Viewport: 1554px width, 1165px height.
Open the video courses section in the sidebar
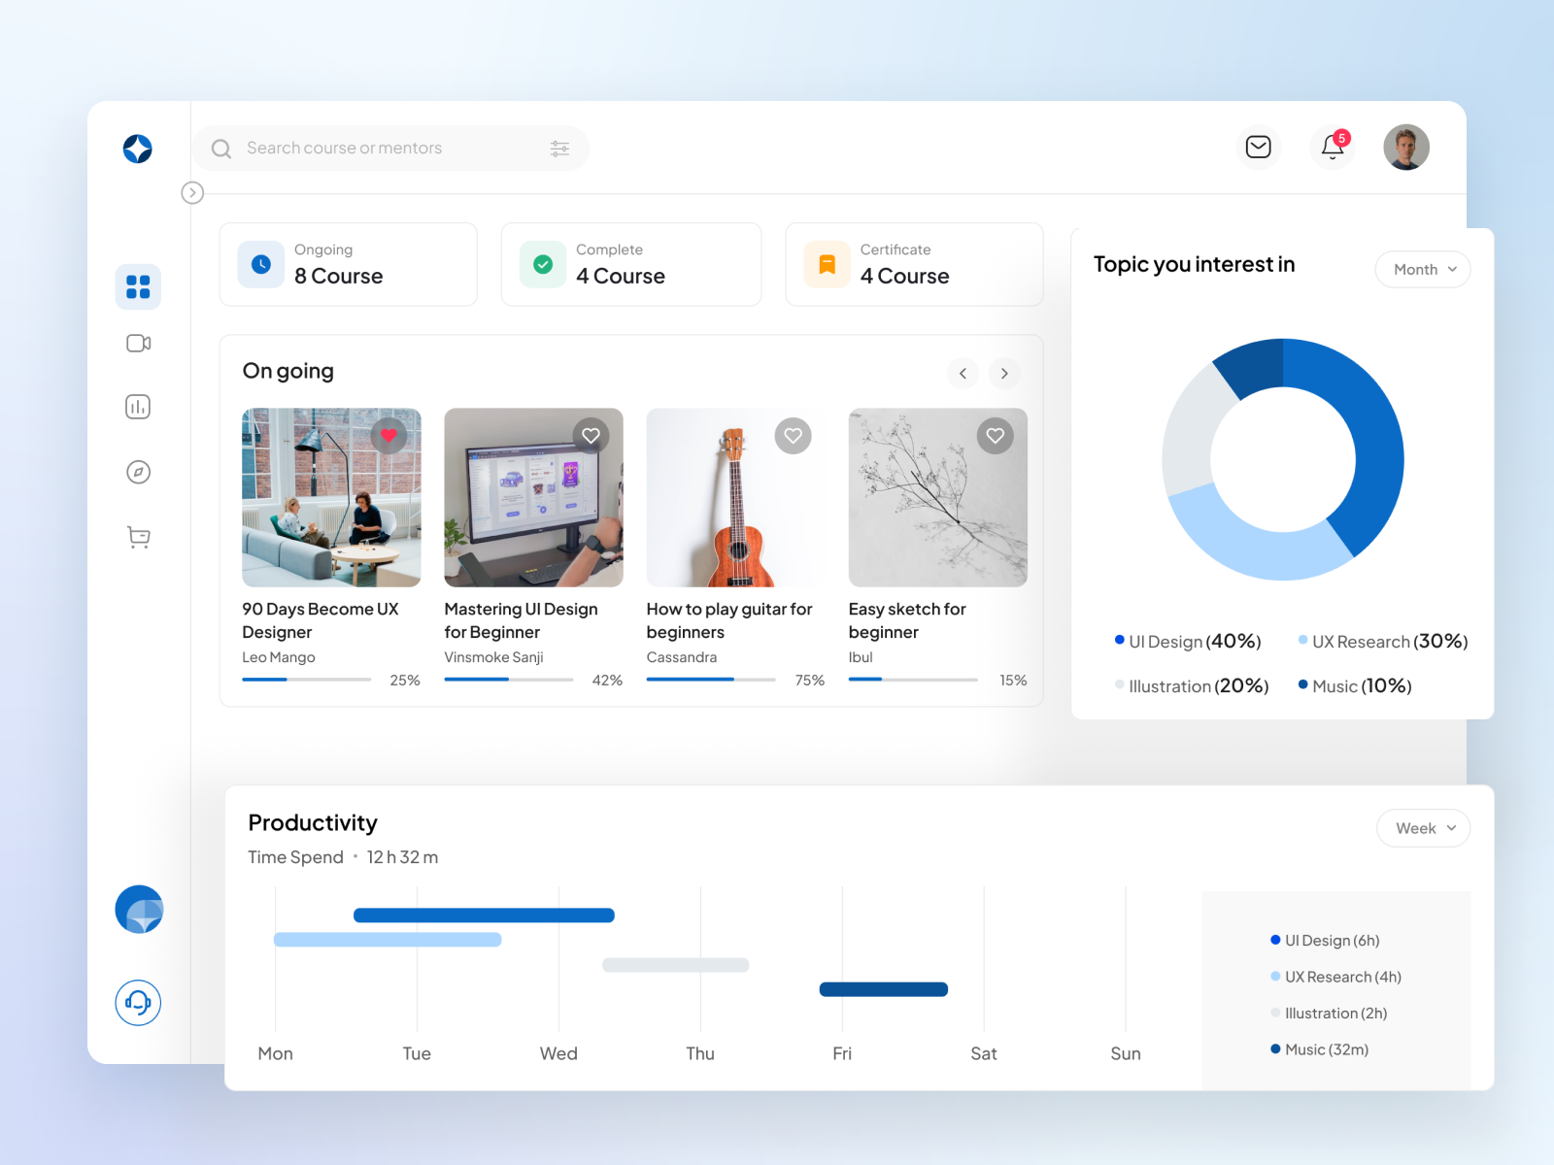[138, 343]
